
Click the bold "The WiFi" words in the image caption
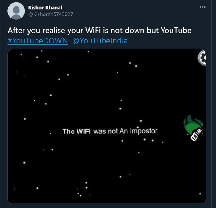[x=77, y=131]
